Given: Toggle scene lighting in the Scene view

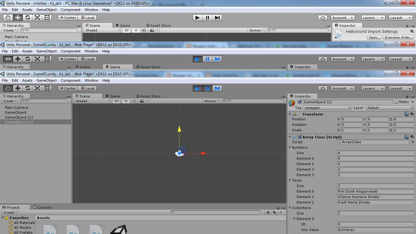Looking at the screenshot, I should tap(126, 101).
